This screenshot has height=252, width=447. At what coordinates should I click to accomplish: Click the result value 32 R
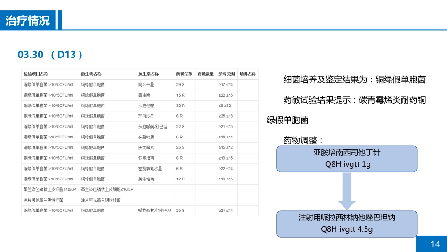coord(181,106)
